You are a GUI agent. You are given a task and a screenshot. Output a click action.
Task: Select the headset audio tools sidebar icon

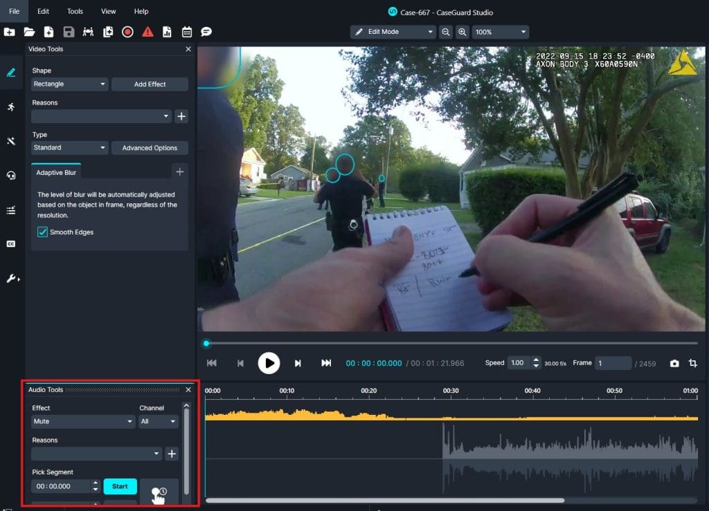coord(11,176)
